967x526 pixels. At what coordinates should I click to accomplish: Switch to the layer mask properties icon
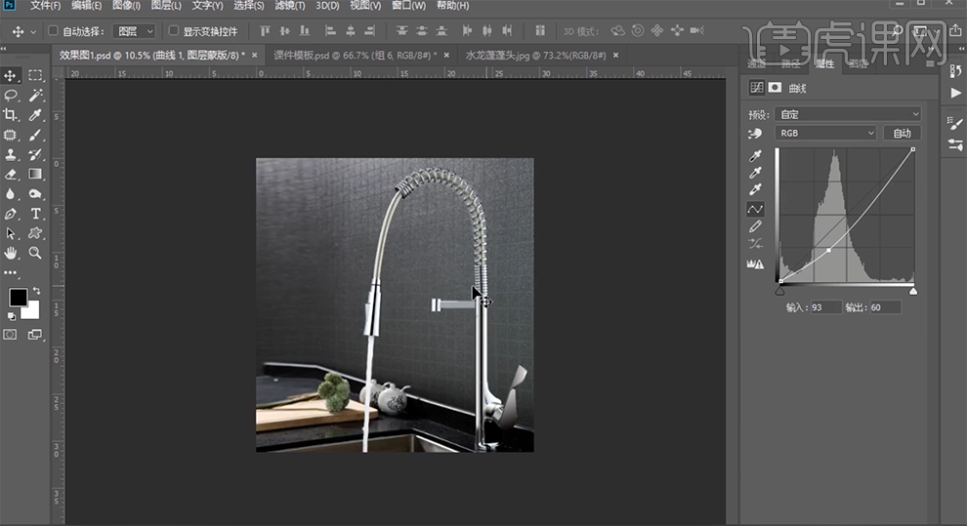[x=776, y=88]
